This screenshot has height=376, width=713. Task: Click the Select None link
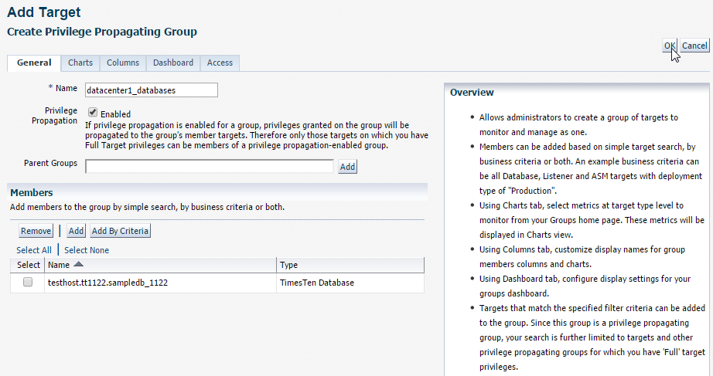[87, 250]
